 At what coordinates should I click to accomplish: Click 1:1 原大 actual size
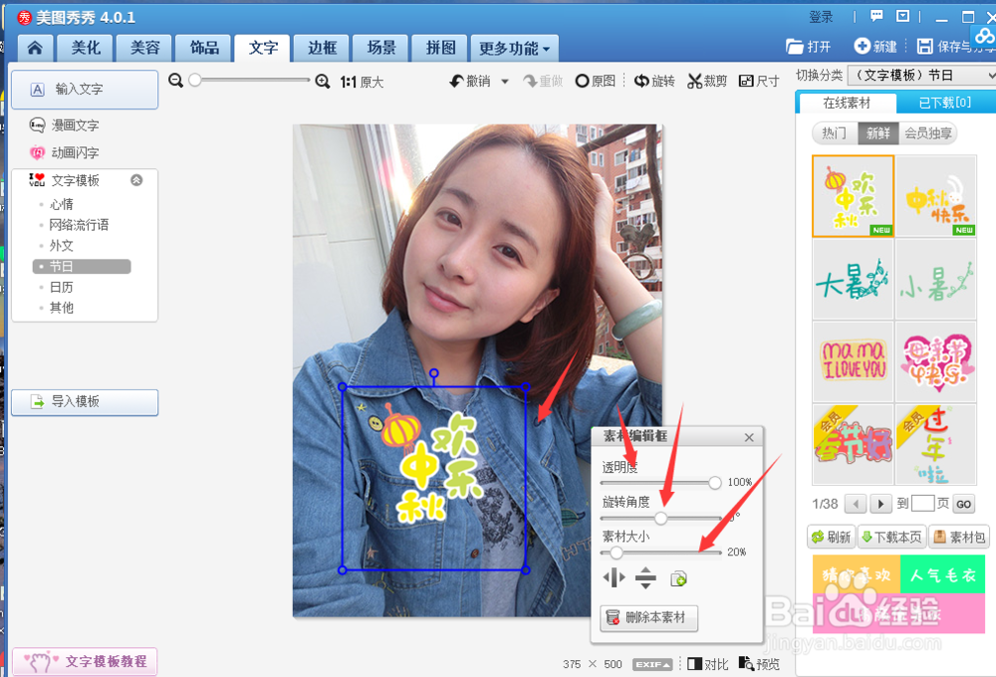[x=363, y=82]
